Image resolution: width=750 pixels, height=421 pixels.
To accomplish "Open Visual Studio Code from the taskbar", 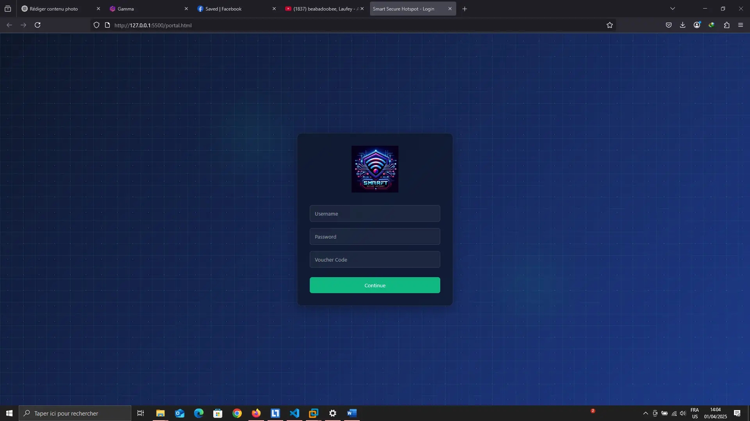I will click(295, 413).
